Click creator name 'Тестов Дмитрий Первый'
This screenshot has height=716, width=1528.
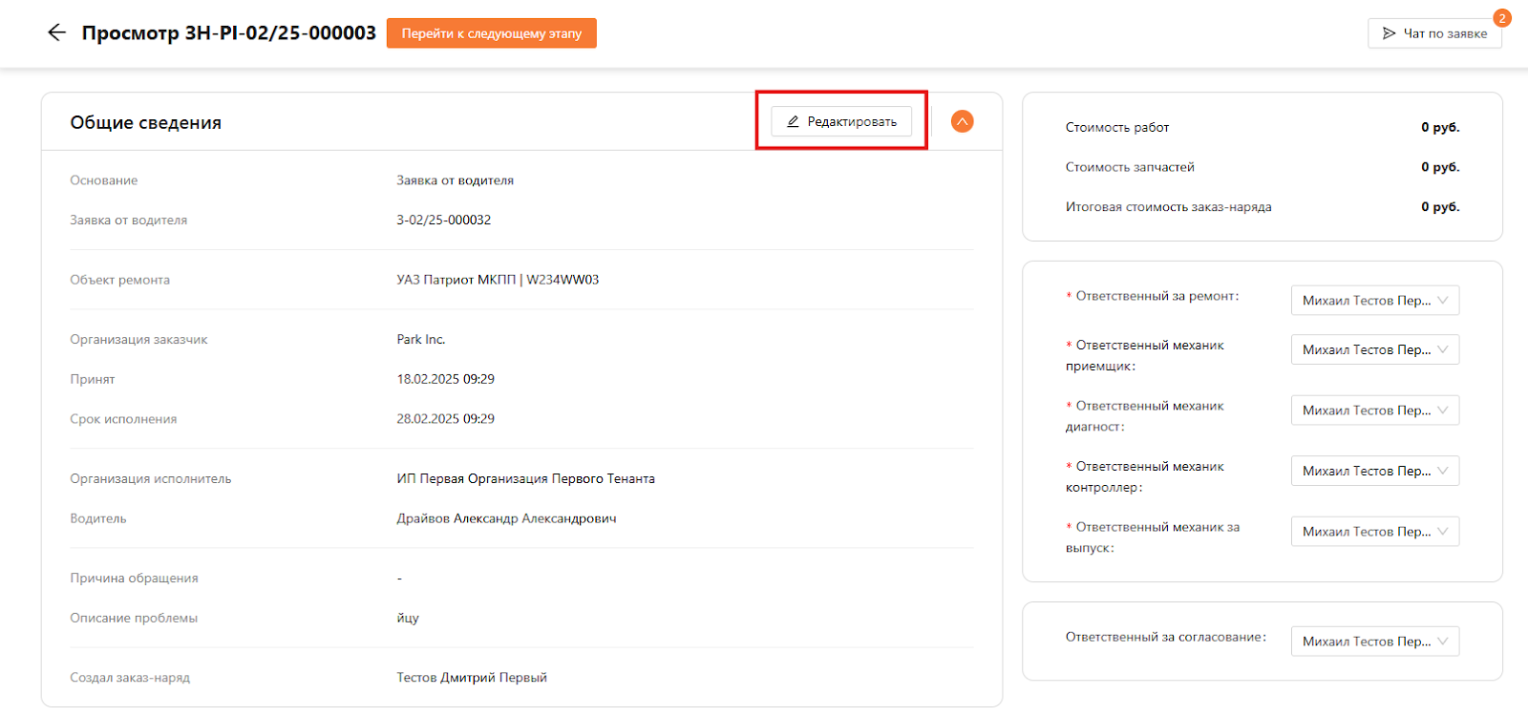pos(472,677)
